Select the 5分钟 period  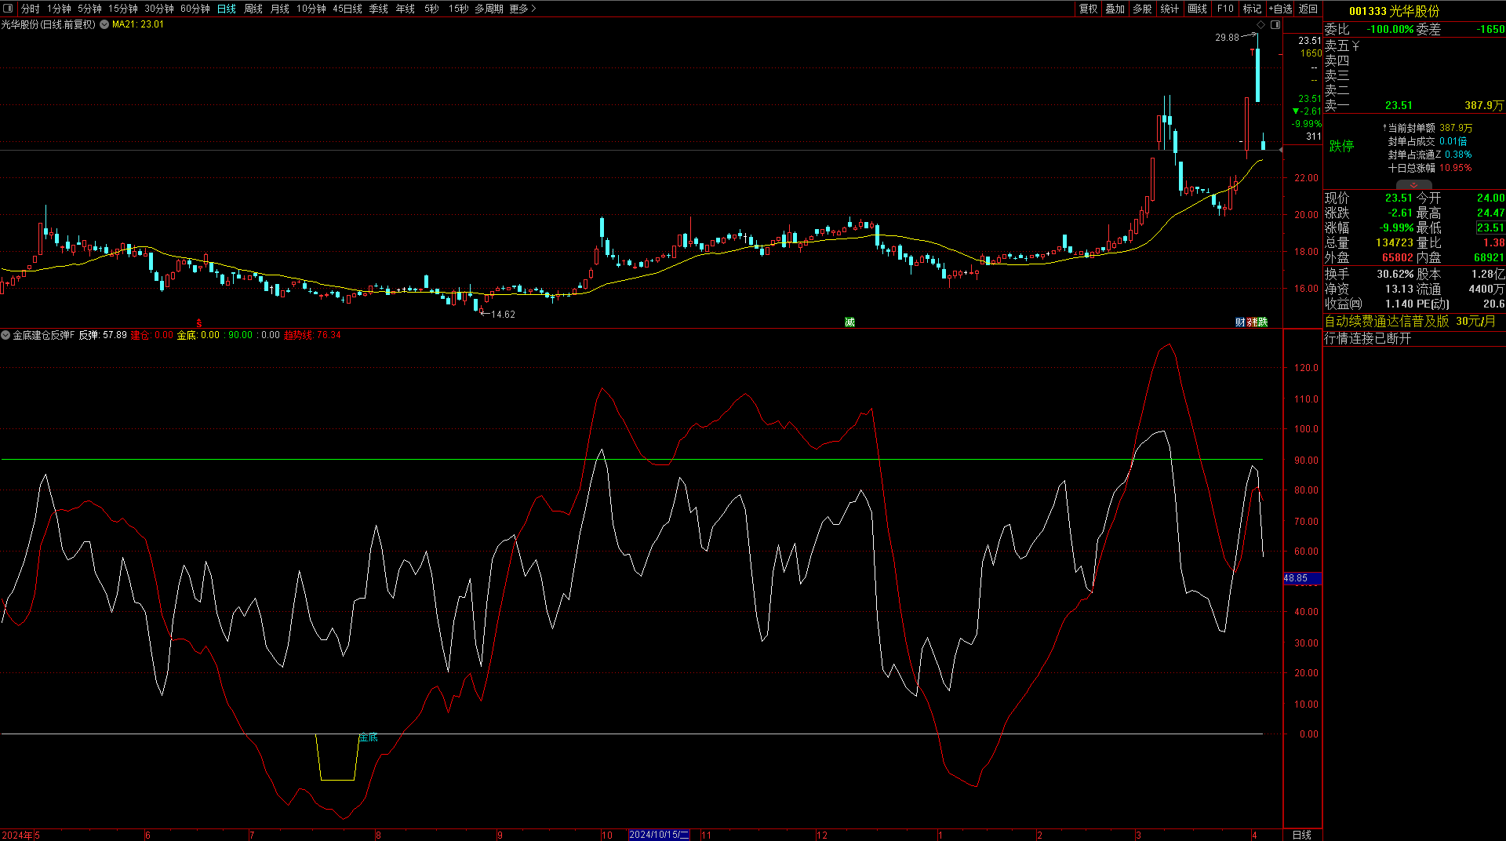(89, 9)
